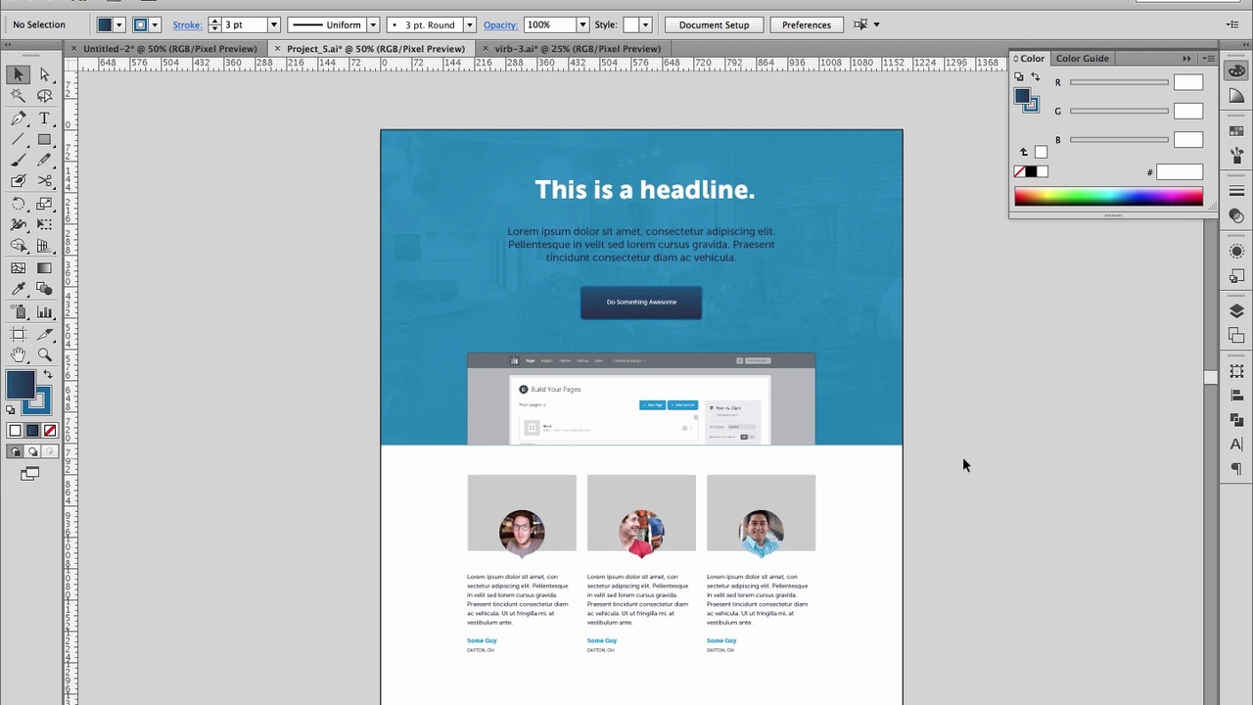Pick the Scissors tool

pos(44,181)
